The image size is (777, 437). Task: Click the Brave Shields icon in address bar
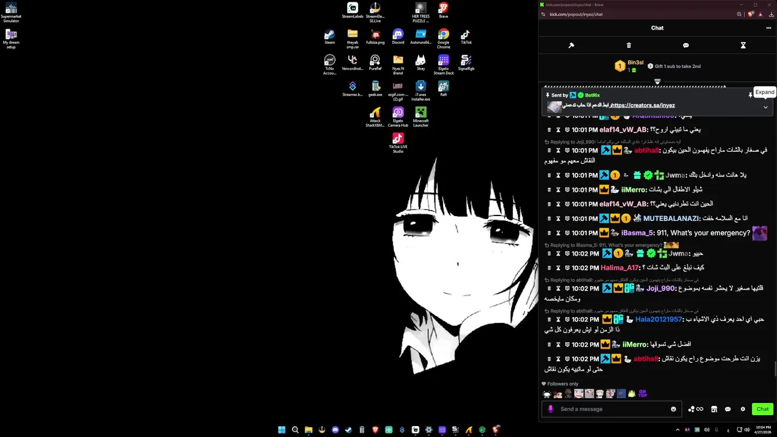pos(752,14)
